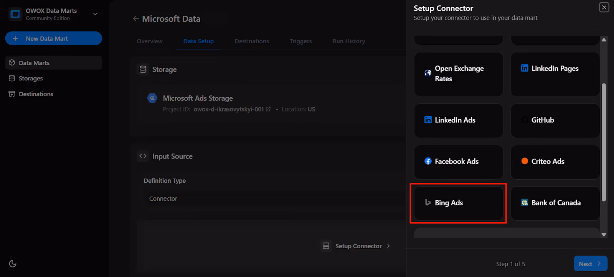Image resolution: width=614 pixels, height=277 pixels.
Task: Click the Community Edition label
Action: coord(48,18)
